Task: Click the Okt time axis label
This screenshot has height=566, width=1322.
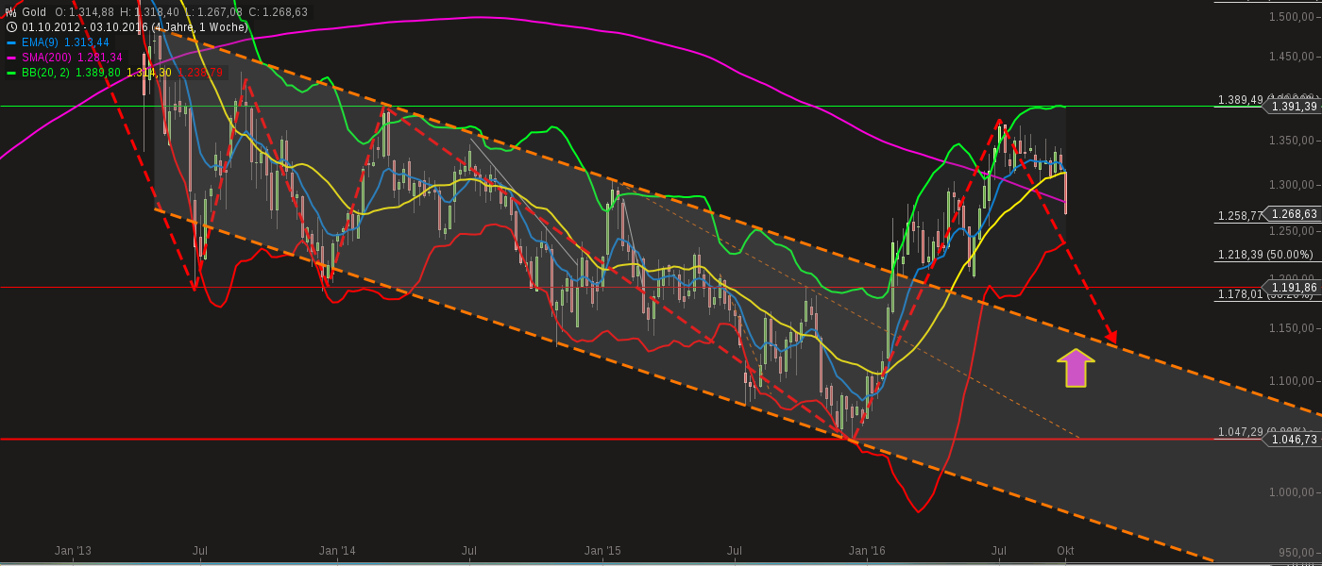Action: [x=1065, y=550]
